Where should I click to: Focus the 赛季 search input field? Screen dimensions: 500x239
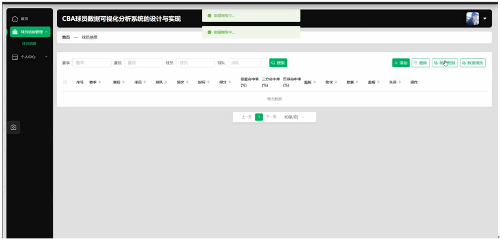92,63
